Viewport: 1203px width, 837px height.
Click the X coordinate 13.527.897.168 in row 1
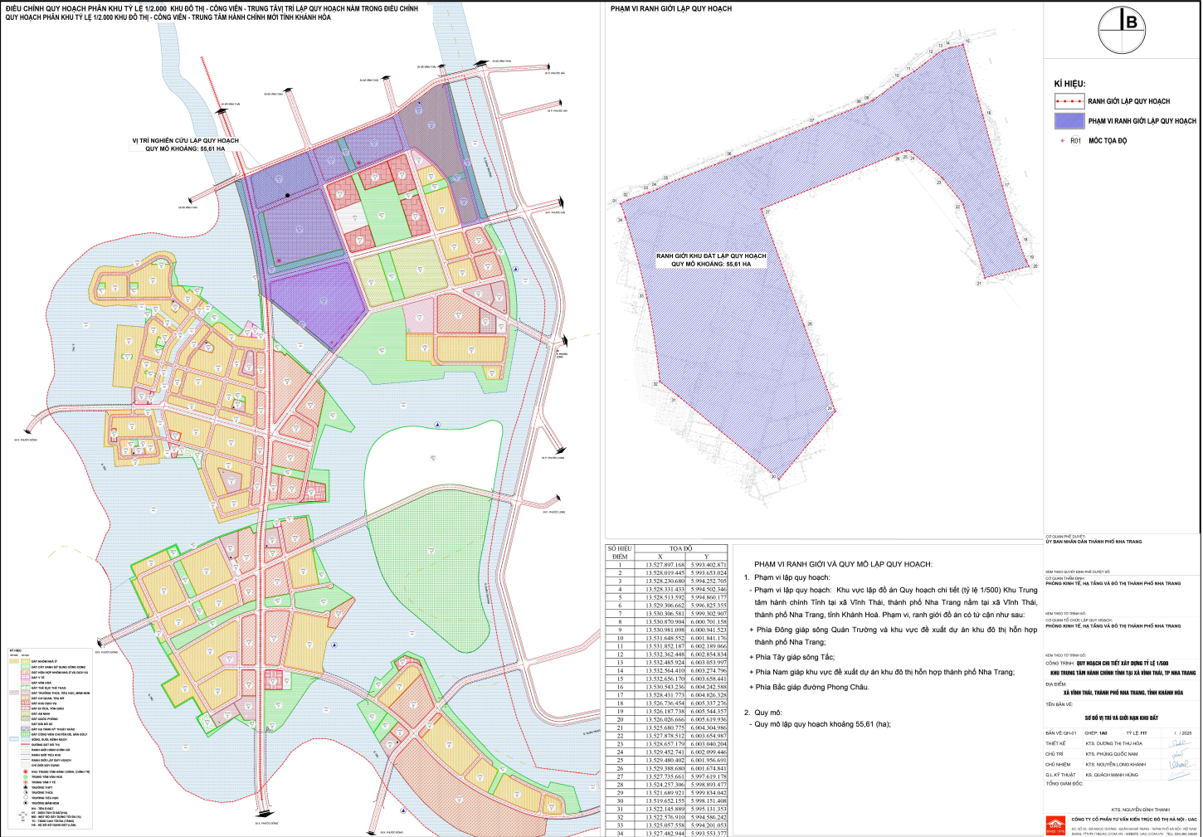[x=665, y=565]
